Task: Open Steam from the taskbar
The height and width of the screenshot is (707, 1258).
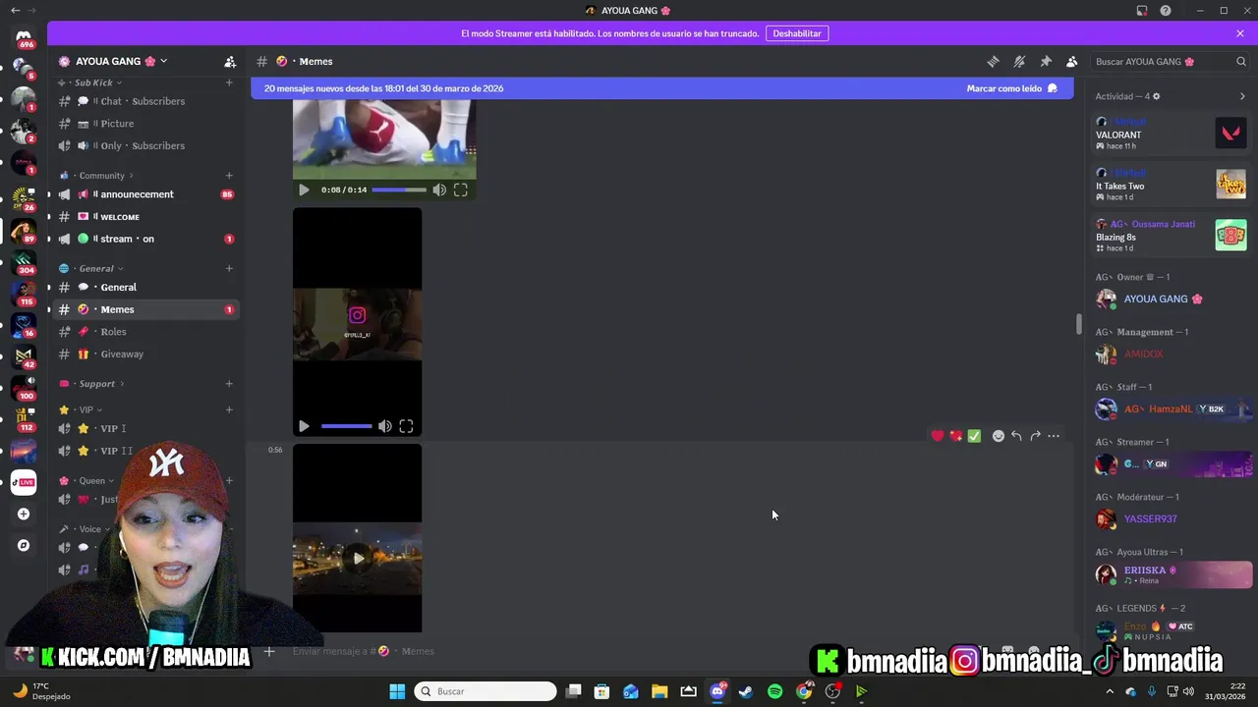Action: coord(746,691)
